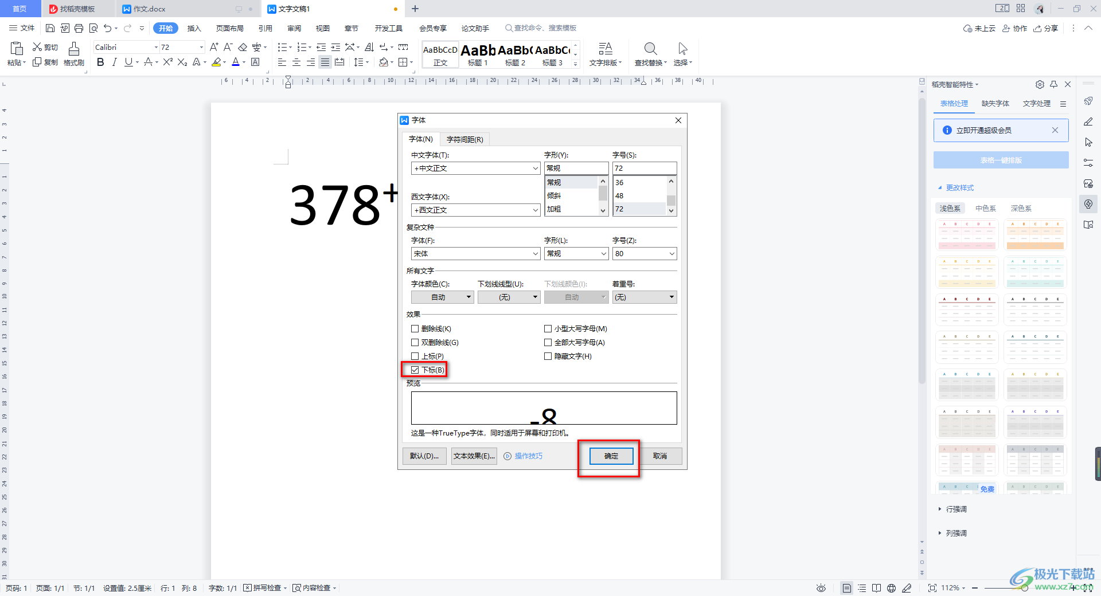1101x596 pixels.
Task: Select Bold (加粗) in font style list
Action: (571, 209)
